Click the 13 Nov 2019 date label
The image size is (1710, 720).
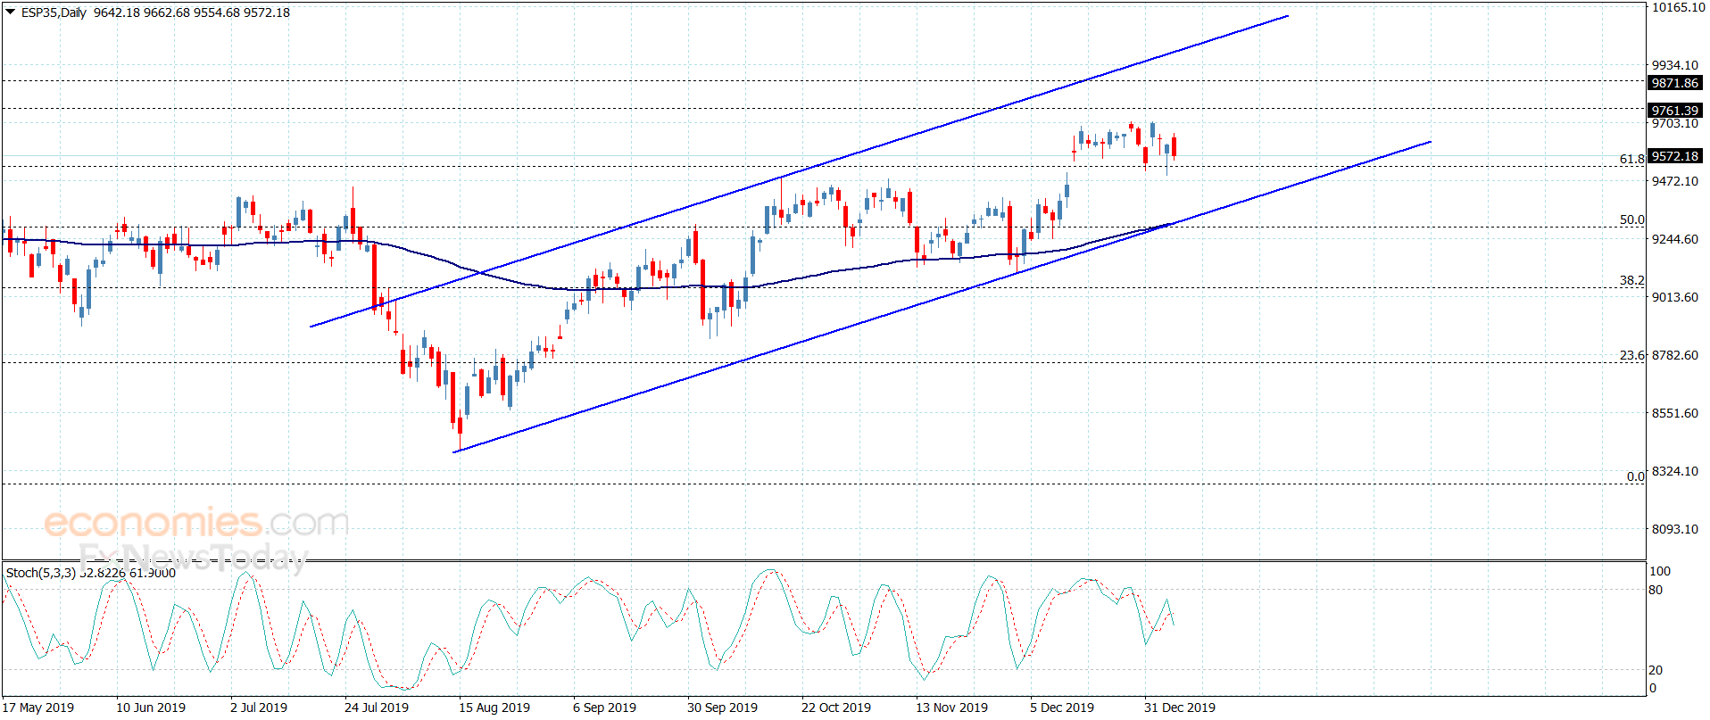[952, 708]
